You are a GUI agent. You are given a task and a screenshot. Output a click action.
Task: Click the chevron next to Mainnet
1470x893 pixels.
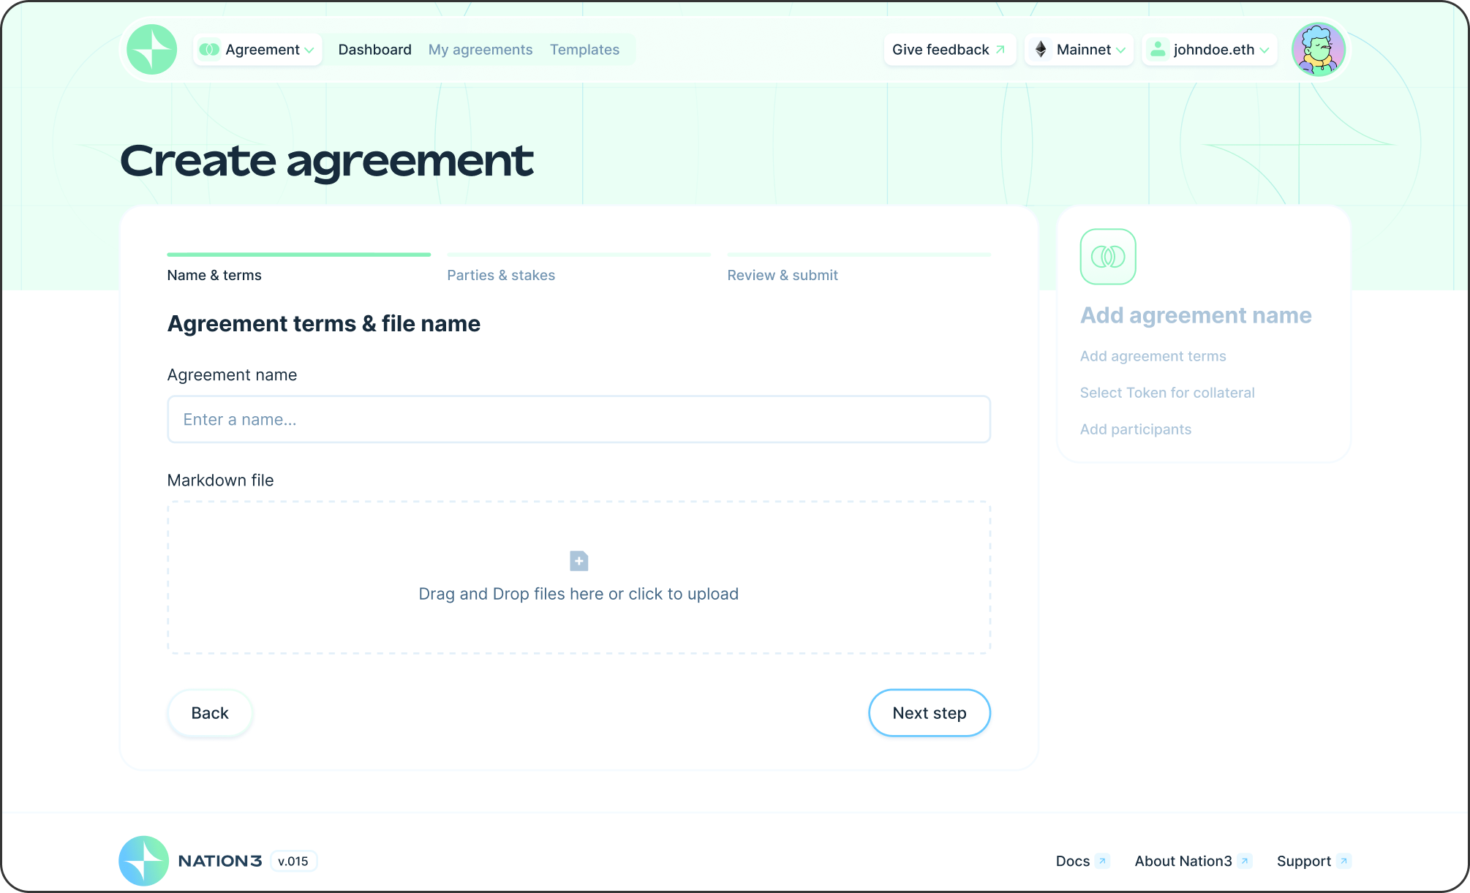[x=1120, y=50]
